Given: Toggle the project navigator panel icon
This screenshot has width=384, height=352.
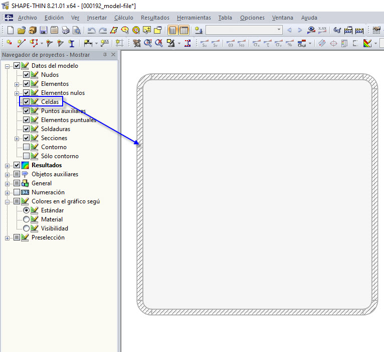Looking at the screenshot, I should tap(172, 30).
